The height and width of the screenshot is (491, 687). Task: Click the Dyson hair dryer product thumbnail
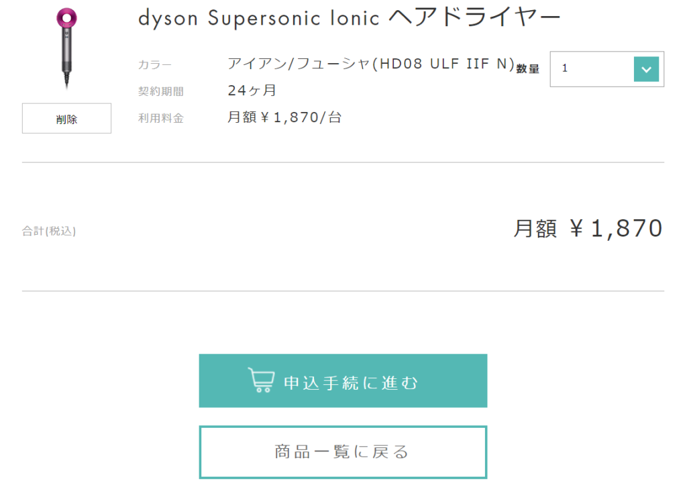tap(66, 48)
